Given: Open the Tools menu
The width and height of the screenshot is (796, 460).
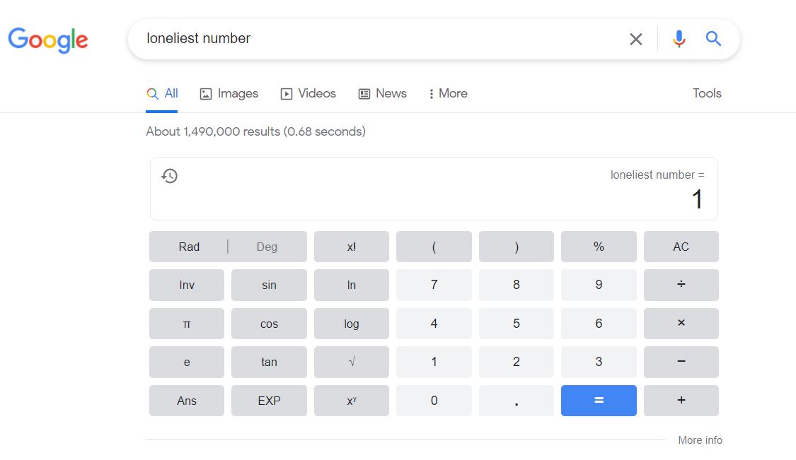Looking at the screenshot, I should (707, 93).
